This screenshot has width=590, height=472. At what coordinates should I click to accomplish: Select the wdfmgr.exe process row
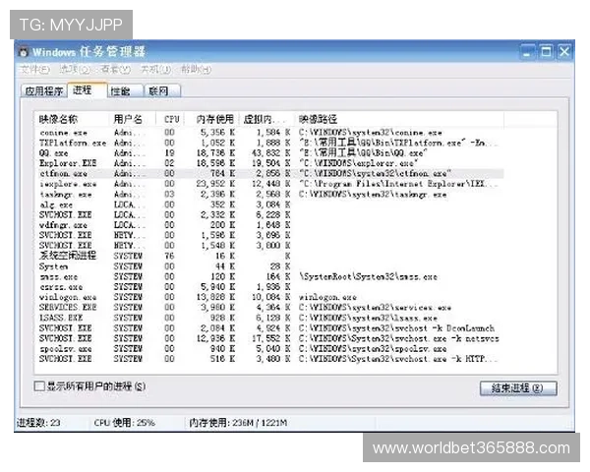point(270,225)
